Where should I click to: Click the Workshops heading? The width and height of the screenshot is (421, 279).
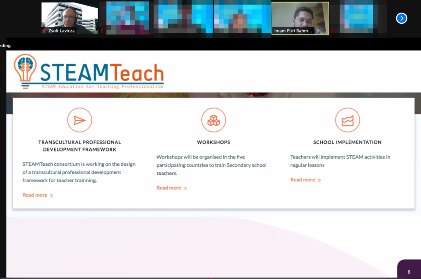(x=213, y=142)
